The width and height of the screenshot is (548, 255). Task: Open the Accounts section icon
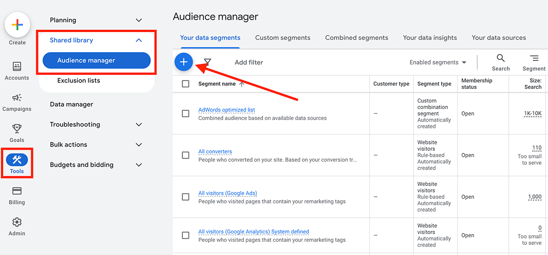[17, 66]
